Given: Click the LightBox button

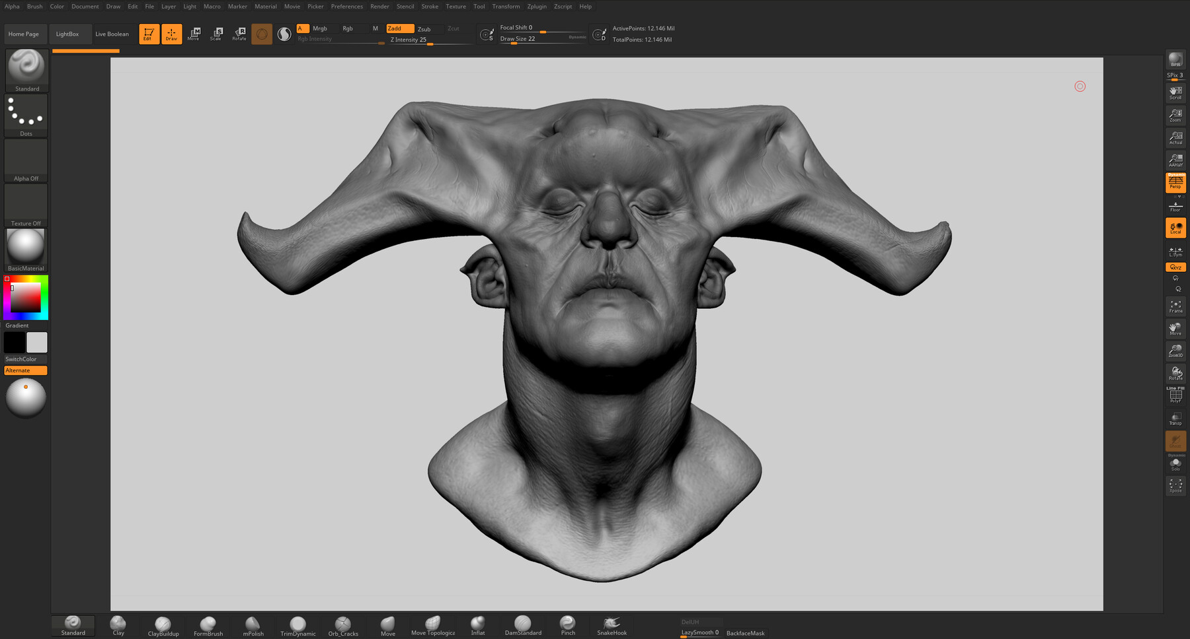Looking at the screenshot, I should [x=67, y=34].
